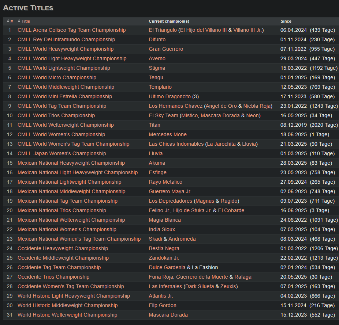View Flip Gordon's profile

tap(163, 305)
